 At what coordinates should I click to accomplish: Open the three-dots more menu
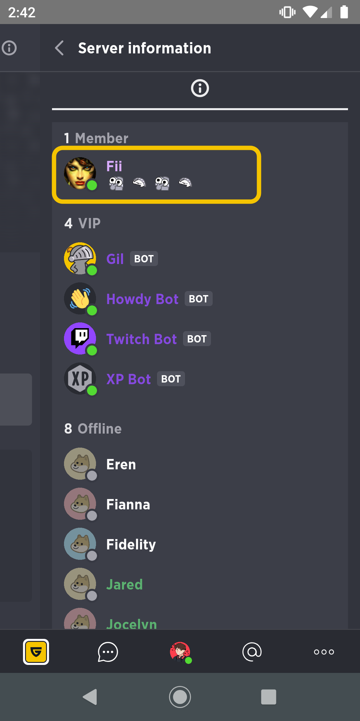click(324, 652)
